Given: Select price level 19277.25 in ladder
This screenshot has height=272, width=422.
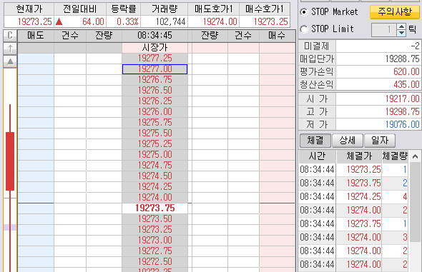Looking at the screenshot, I should 154,59.
